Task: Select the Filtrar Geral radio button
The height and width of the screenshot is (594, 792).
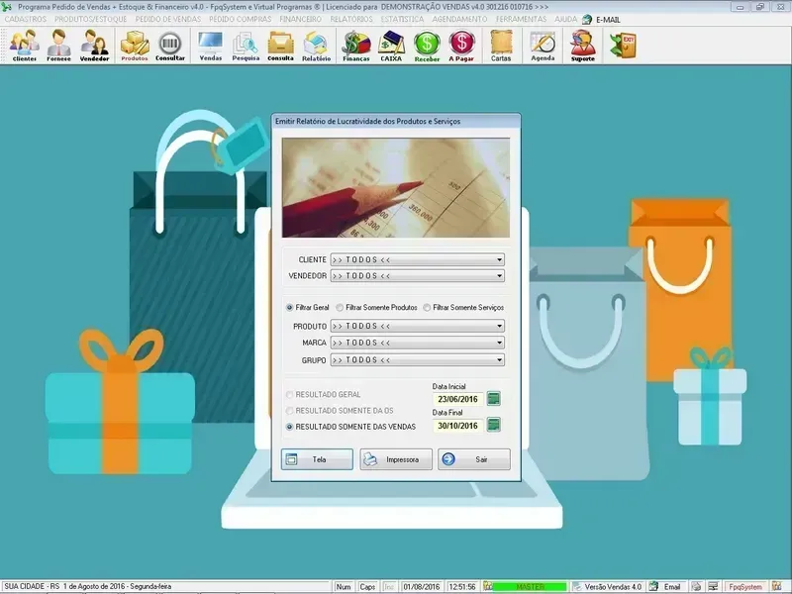Action: point(290,308)
